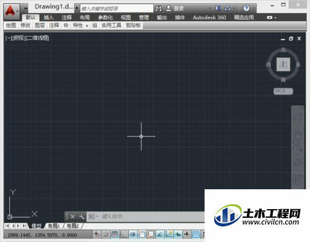Open the 二维线框 visual style menu

click(x=38, y=38)
